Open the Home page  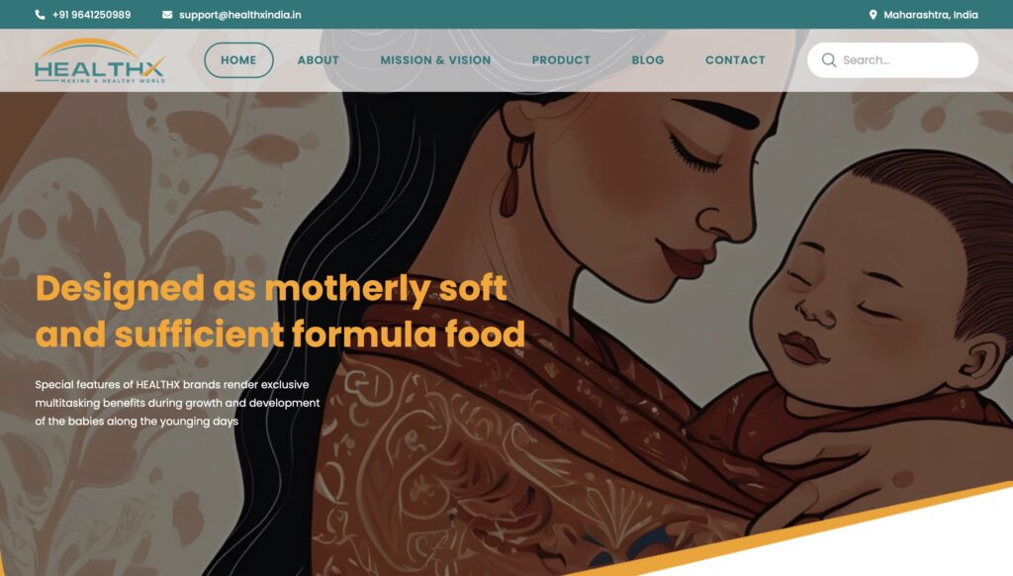[238, 60]
